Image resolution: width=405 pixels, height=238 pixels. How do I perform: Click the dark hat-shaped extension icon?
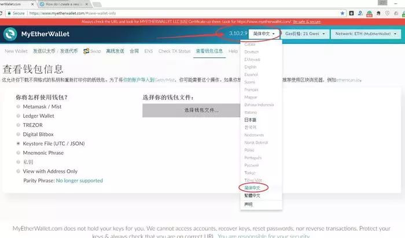(378, 13)
